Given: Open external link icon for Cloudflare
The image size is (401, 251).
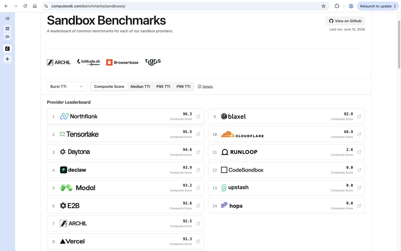Looking at the screenshot, I should tap(359, 134).
